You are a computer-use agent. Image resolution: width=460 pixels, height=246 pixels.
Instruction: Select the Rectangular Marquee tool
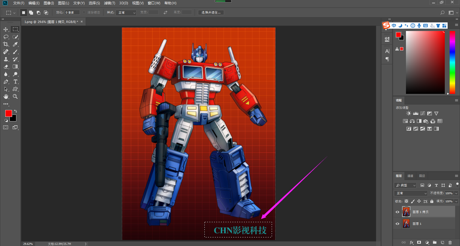(x=15, y=29)
